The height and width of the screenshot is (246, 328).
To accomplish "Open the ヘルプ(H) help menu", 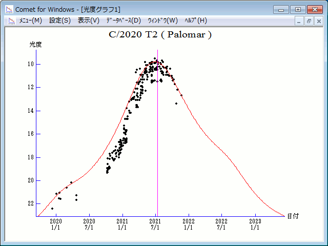I will point(196,20).
